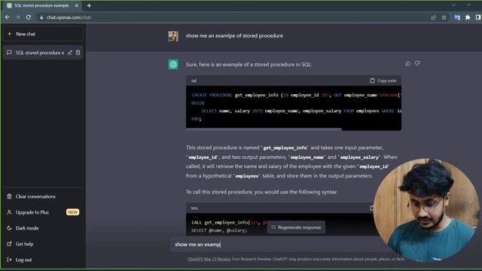
Task: Reload the page
Action: point(29,17)
